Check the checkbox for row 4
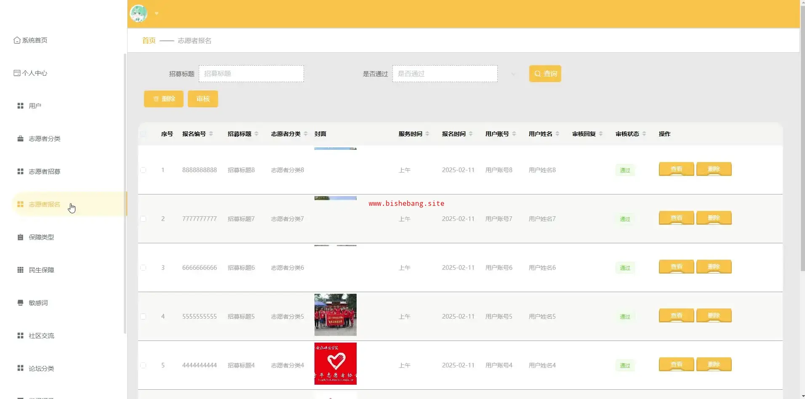805x399 pixels. pos(143,317)
